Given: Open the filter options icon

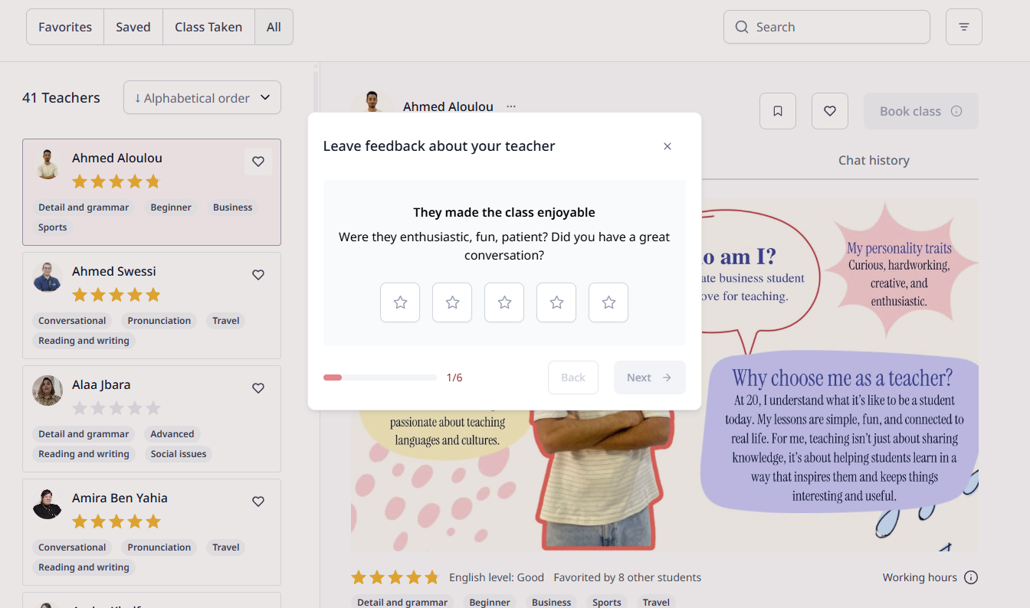Looking at the screenshot, I should coord(964,27).
